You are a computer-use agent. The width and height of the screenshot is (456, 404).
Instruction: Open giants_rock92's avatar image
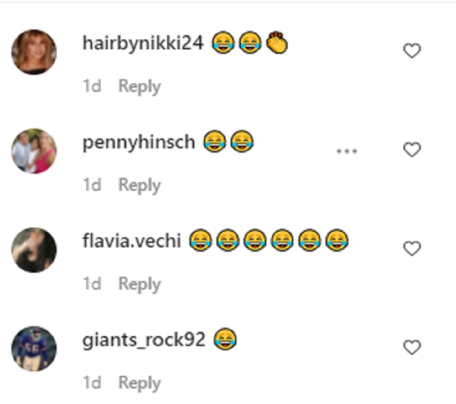click(x=34, y=349)
